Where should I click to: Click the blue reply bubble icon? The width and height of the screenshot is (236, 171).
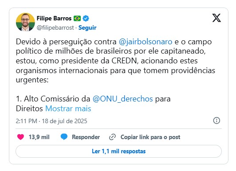(64, 137)
